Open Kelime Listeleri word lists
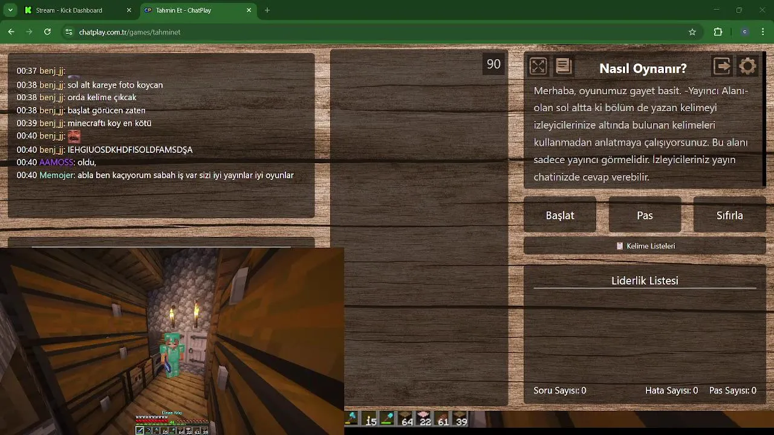The width and height of the screenshot is (774, 435). [x=645, y=246]
